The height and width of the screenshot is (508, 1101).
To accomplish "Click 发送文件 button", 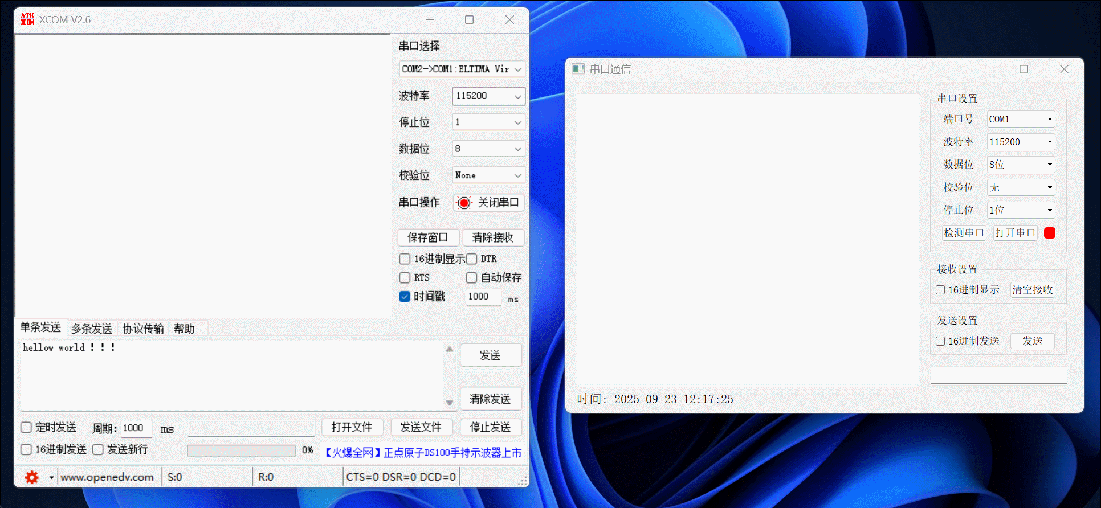I will [421, 427].
